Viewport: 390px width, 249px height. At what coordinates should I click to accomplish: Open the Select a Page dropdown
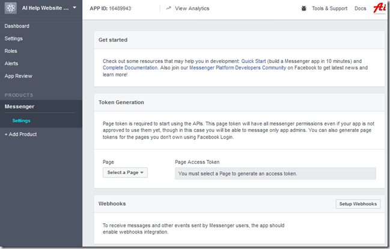tap(125, 173)
